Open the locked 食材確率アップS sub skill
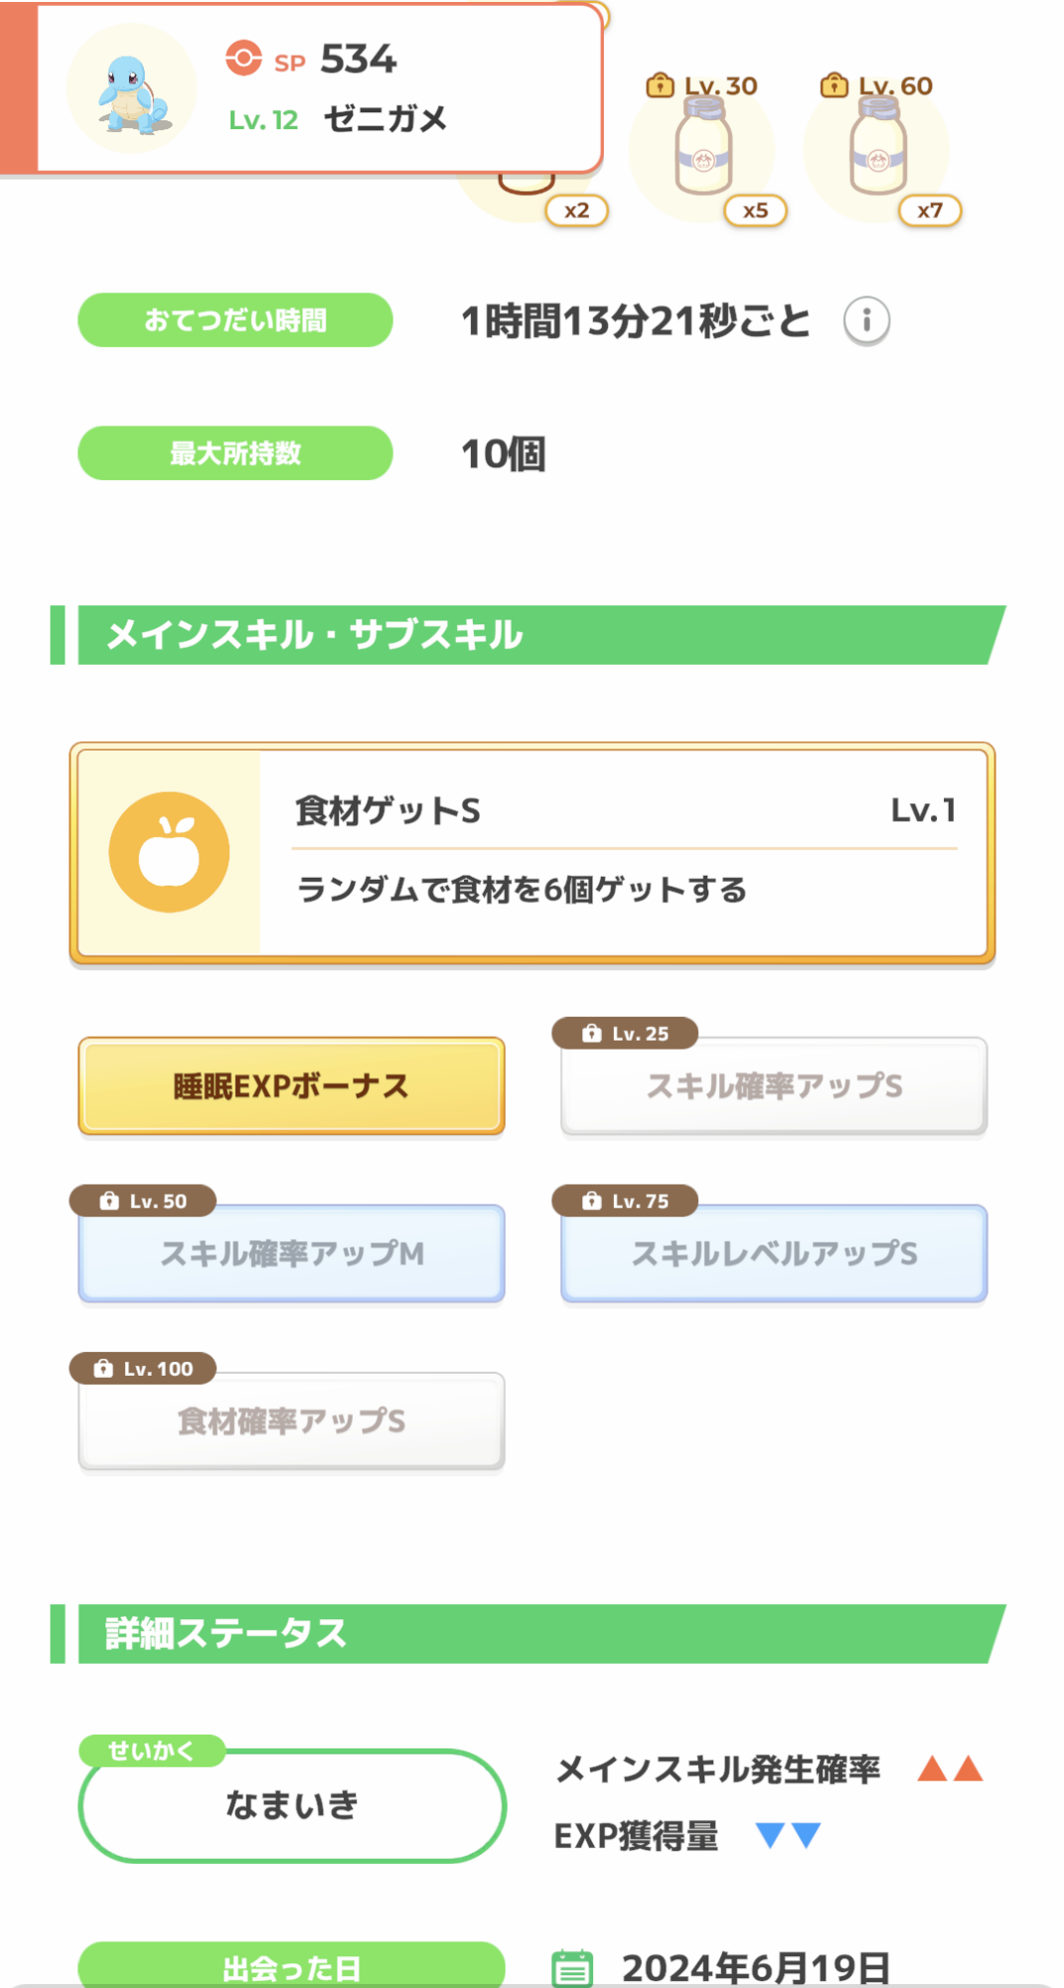 point(291,1421)
